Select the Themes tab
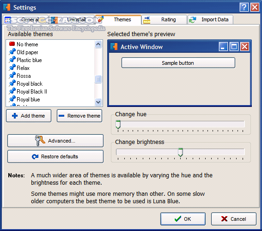Screen dimensions: 262x231 coord(118,19)
